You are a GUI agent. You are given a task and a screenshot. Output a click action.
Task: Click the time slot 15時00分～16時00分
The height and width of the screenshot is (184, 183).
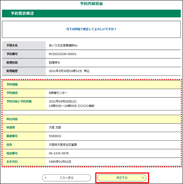63,106
